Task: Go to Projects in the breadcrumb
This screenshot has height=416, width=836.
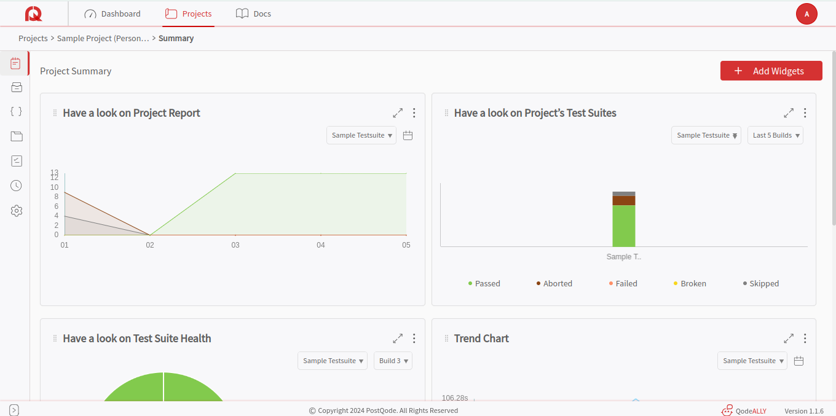Action: tap(33, 38)
